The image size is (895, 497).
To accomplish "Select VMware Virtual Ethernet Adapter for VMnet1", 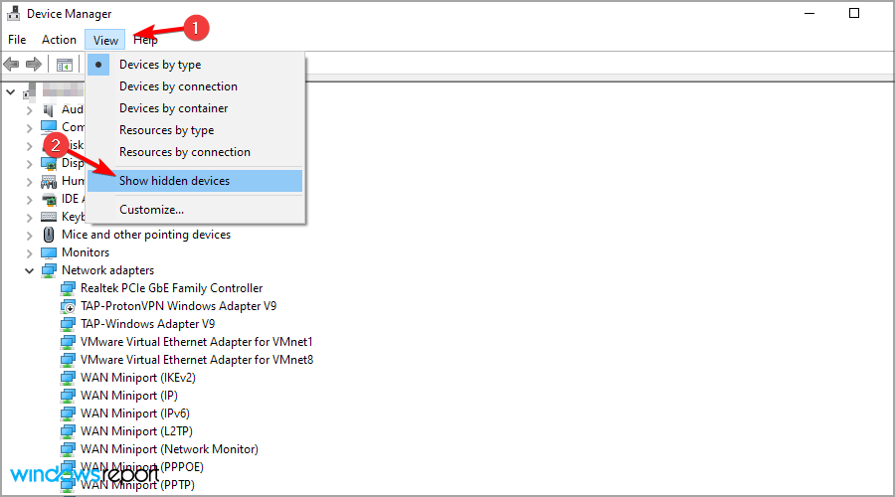I will (x=196, y=342).
